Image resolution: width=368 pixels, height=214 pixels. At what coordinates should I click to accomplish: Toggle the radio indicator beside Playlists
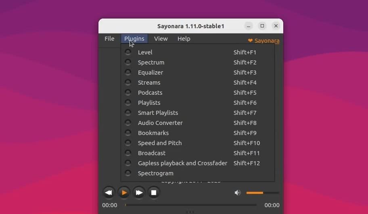tap(128, 102)
